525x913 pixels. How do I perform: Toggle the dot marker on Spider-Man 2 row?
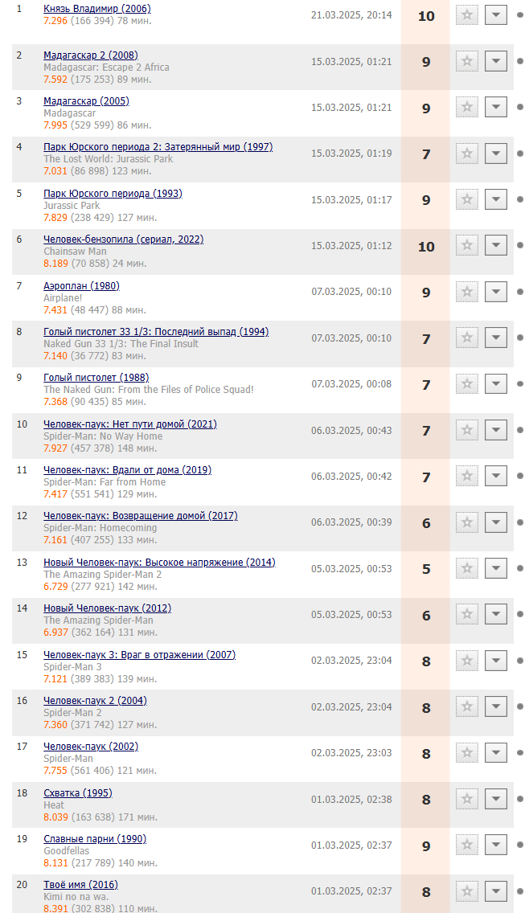tap(519, 706)
